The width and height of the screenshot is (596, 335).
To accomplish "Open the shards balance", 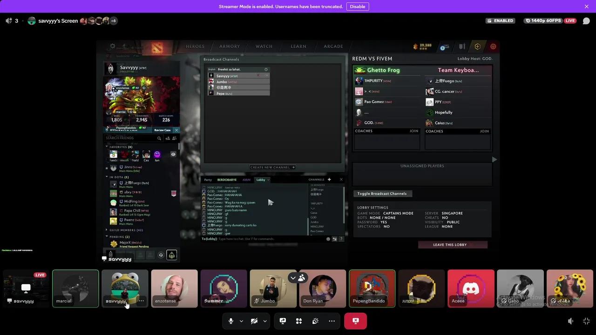I will point(423,46).
